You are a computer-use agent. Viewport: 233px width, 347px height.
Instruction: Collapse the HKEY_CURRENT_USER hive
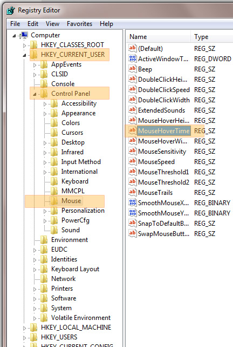coord(24,55)
